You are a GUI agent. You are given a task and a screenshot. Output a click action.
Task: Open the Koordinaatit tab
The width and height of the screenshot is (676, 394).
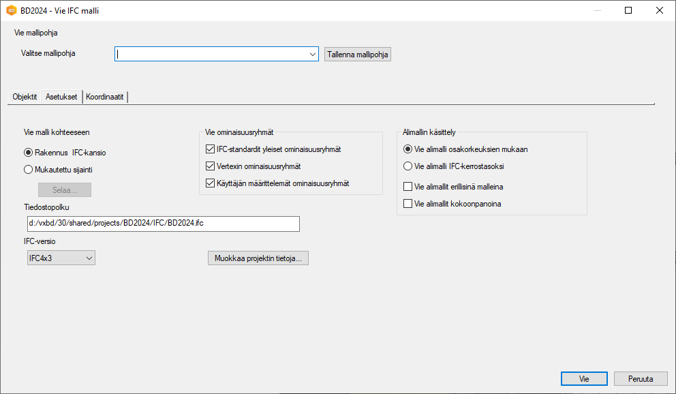105,97
